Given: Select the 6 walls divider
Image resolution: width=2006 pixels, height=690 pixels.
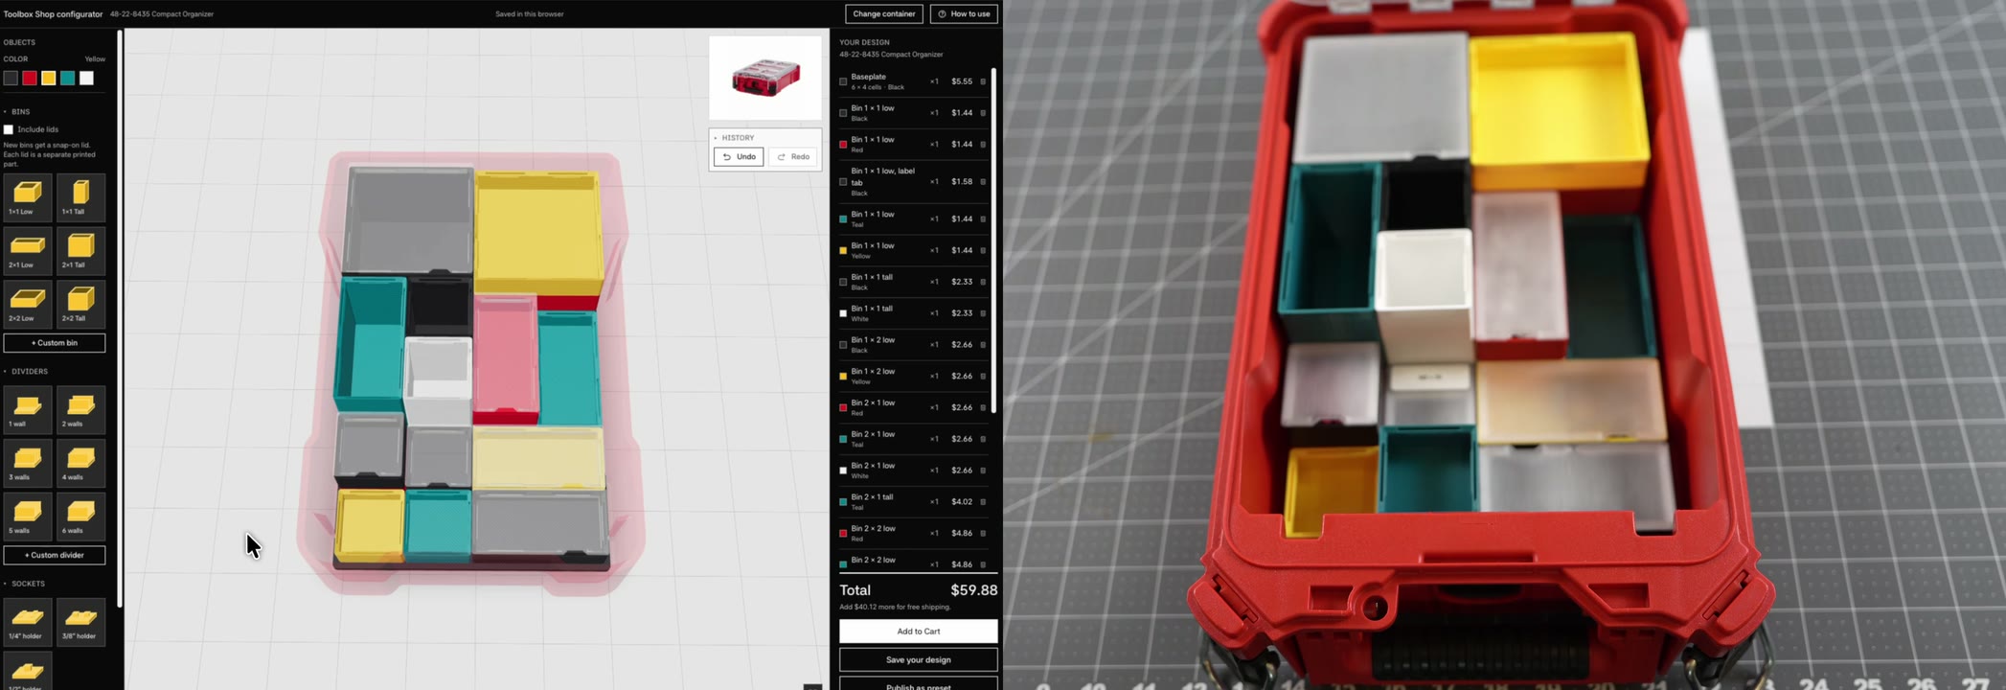Looking at the screenshot, I should pos(80,517).
